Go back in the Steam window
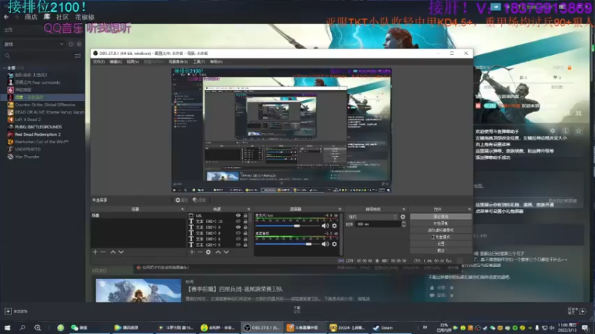 click(6, 17)
